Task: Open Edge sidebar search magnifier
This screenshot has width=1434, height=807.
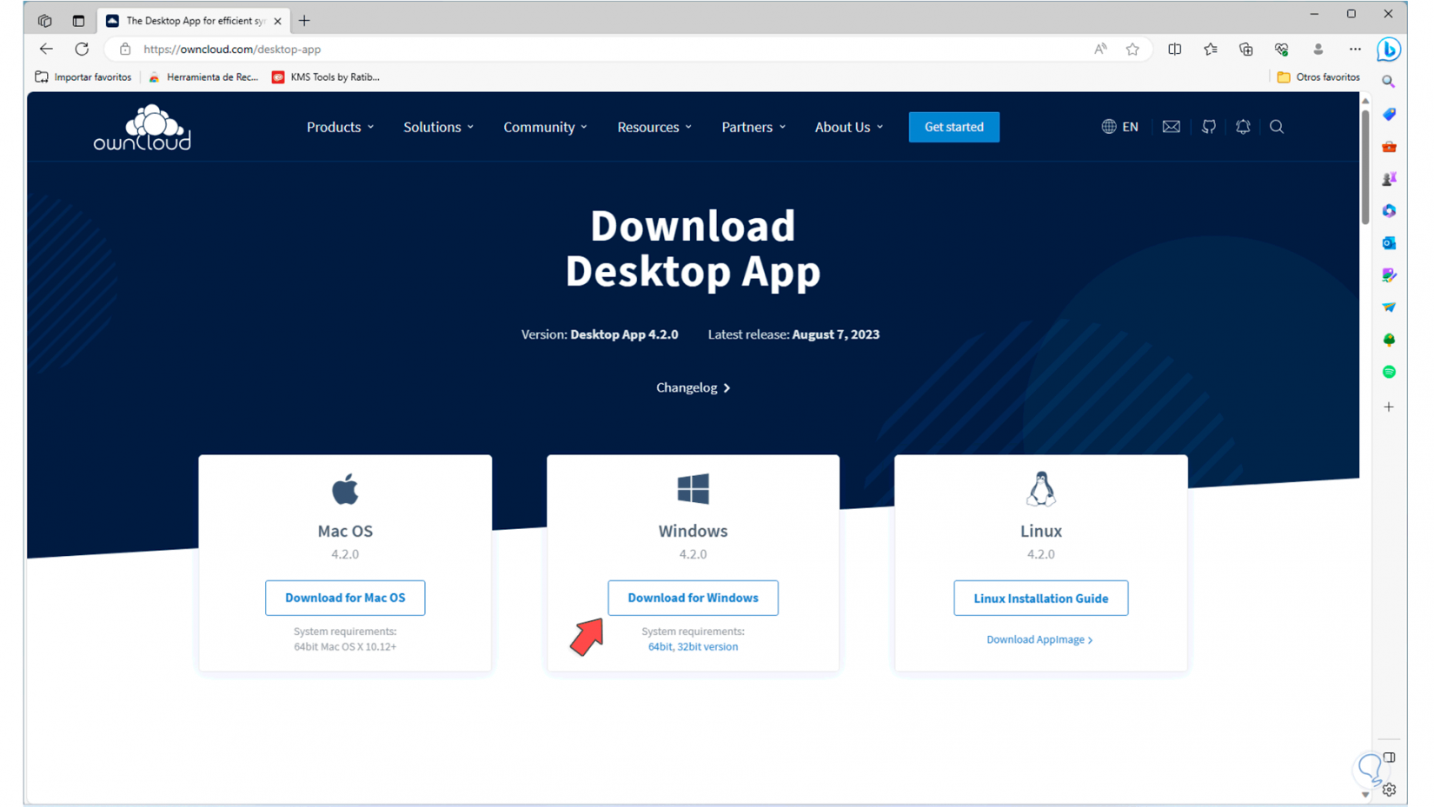Action: click(1389, 82)
